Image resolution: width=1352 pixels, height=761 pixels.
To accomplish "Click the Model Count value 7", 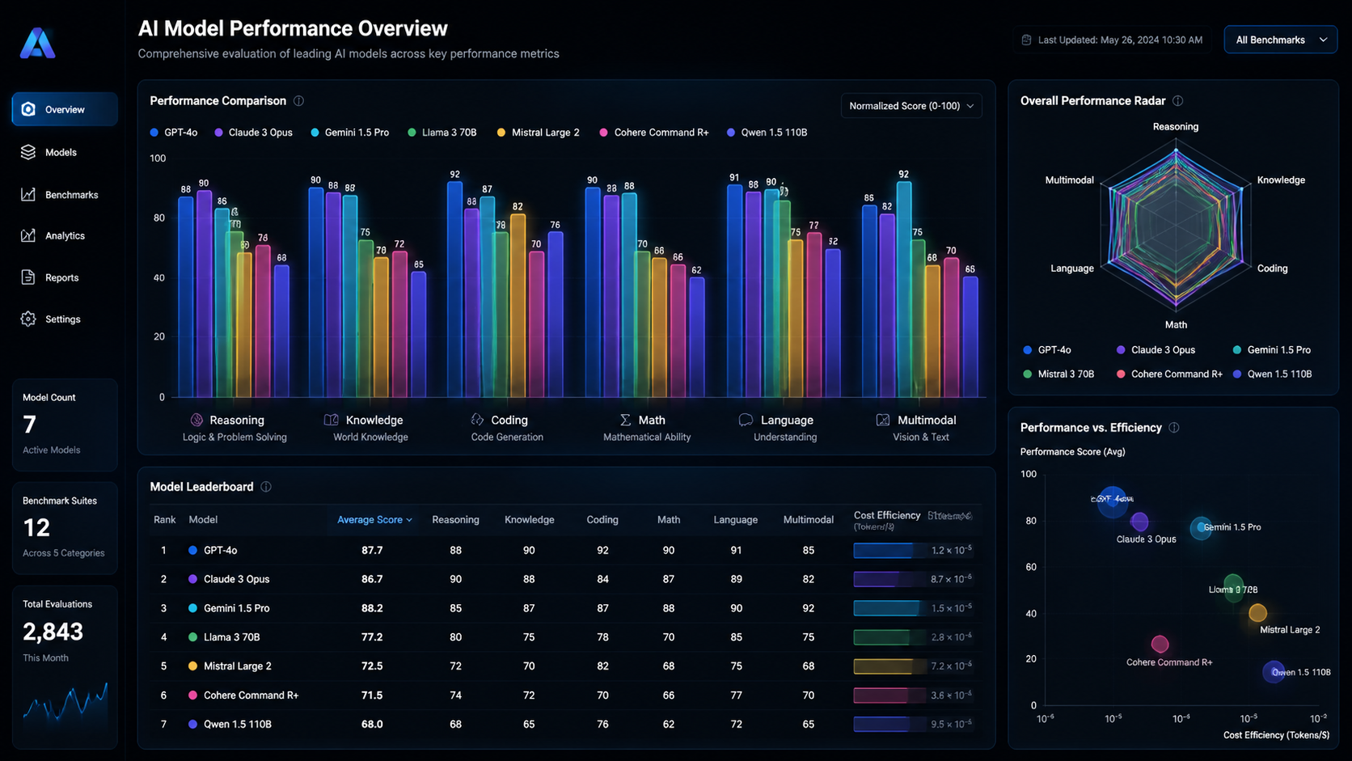I will (30, 425).
